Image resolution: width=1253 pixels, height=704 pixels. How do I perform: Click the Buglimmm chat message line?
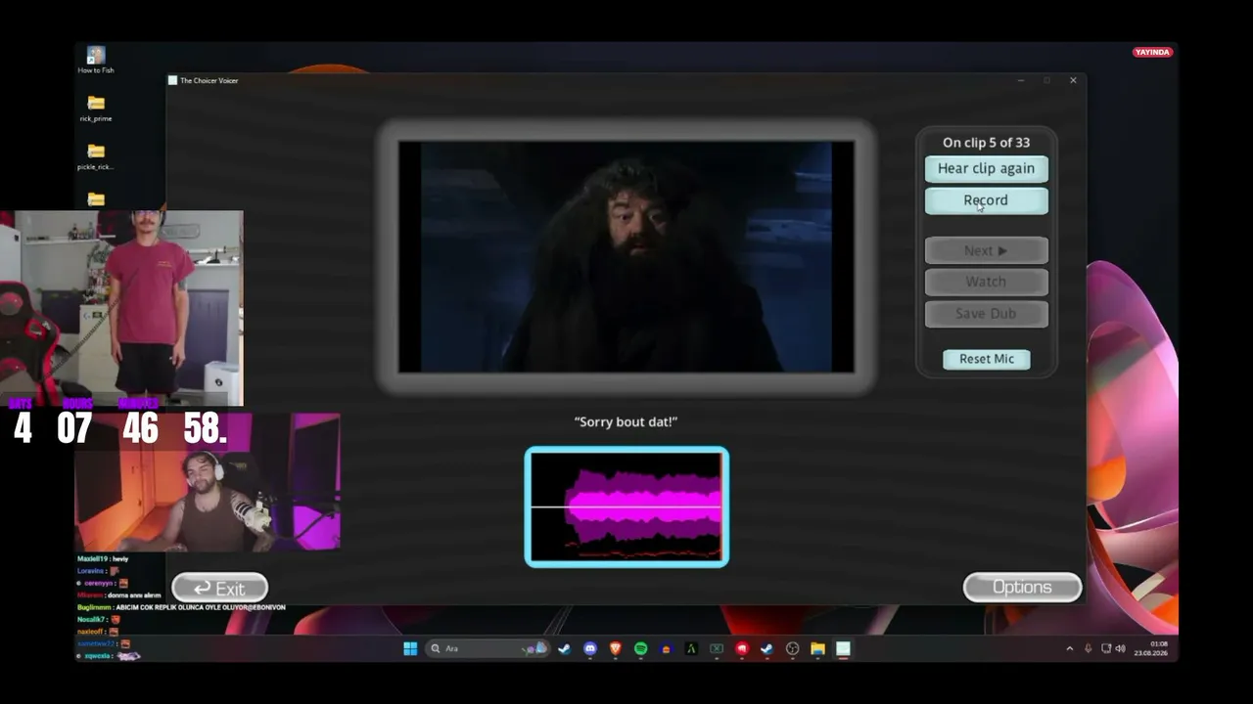[x=181, y=607]
